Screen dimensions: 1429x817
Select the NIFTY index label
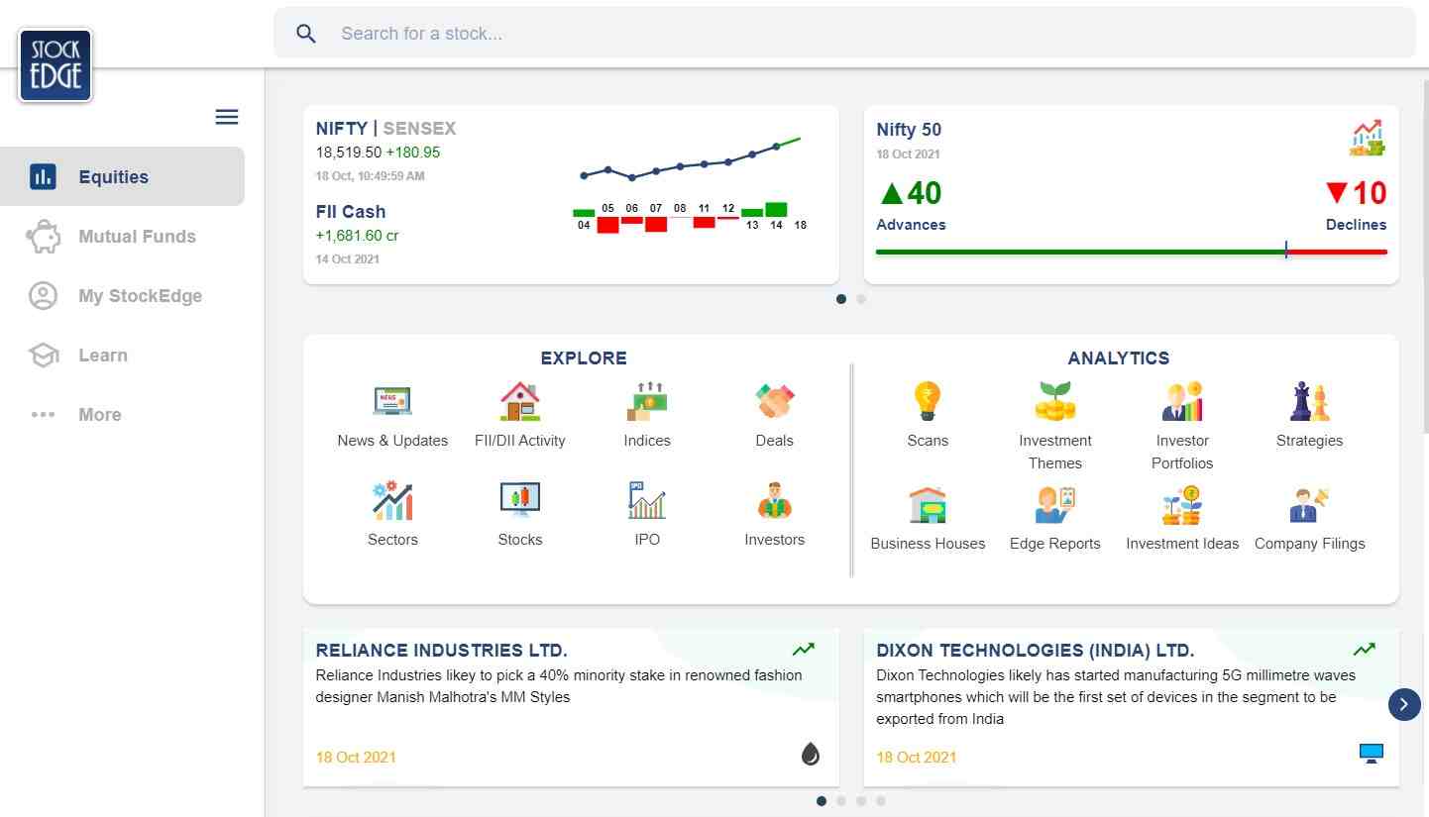pyautogui.click(x=342, y=129)
